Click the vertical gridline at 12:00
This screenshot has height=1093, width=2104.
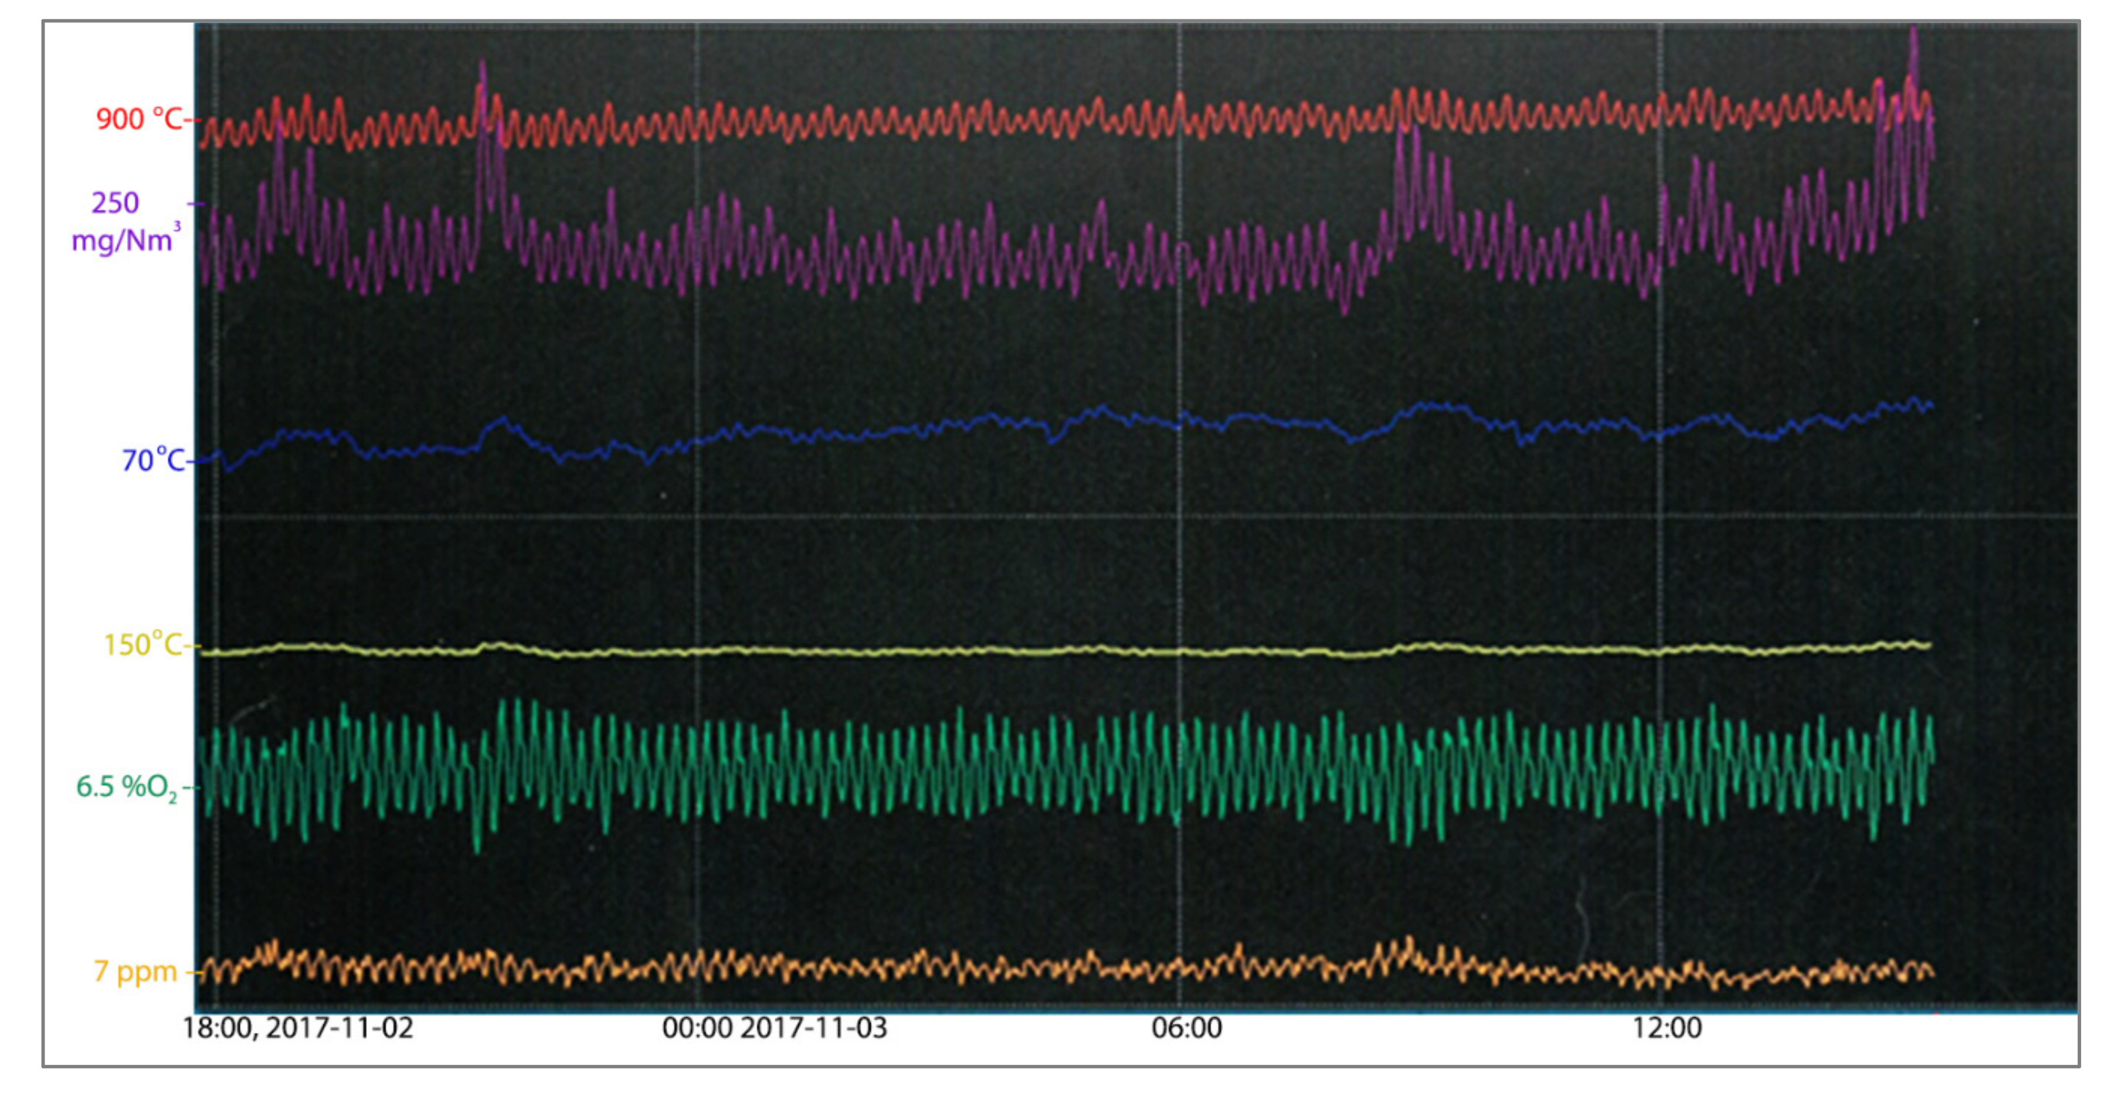1660,572
